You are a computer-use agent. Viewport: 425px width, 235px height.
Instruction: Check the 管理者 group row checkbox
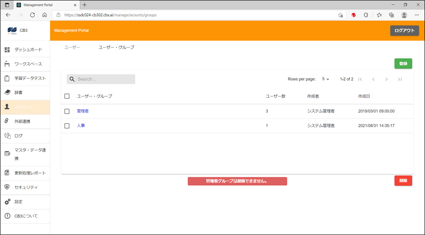[x=67, y=111]
